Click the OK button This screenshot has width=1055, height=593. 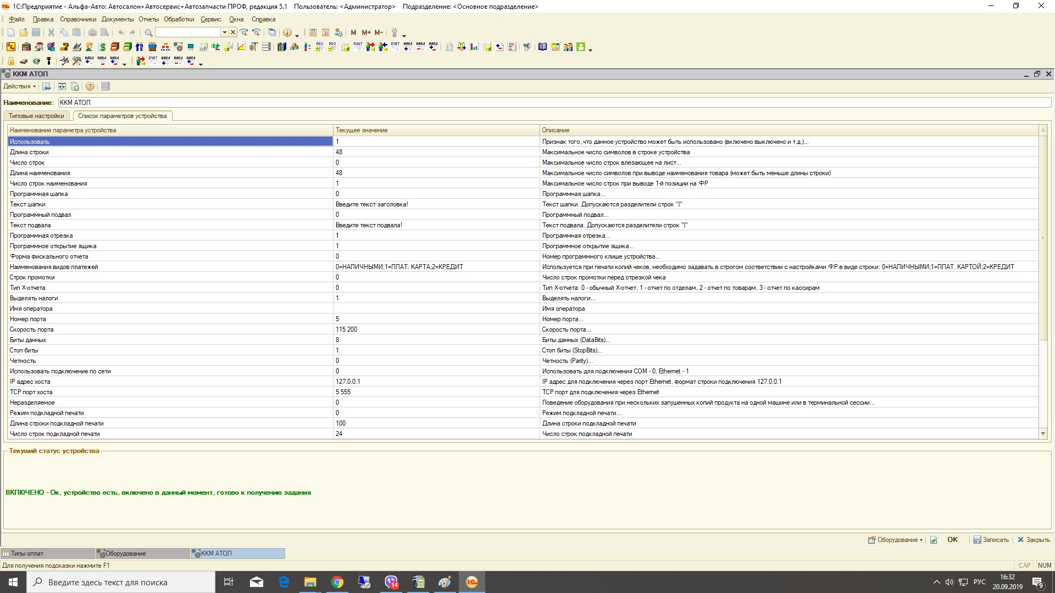[952, 540]
